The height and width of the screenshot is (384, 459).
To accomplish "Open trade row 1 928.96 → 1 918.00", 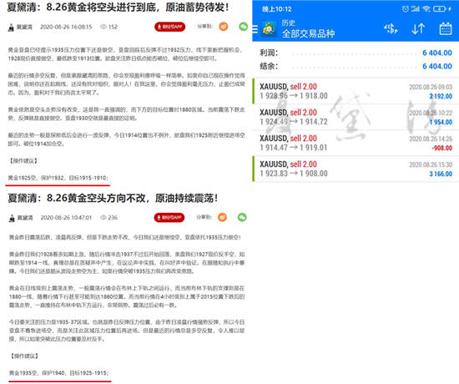I will point(356,91).
